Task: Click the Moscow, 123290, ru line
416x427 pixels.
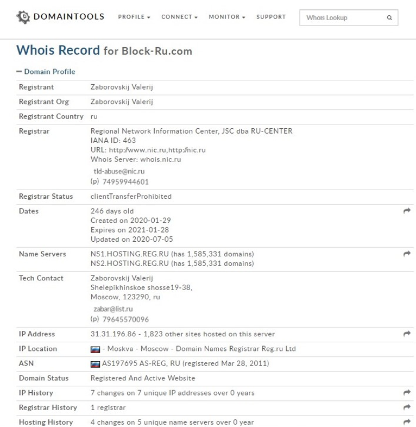Action: (125, 297)
